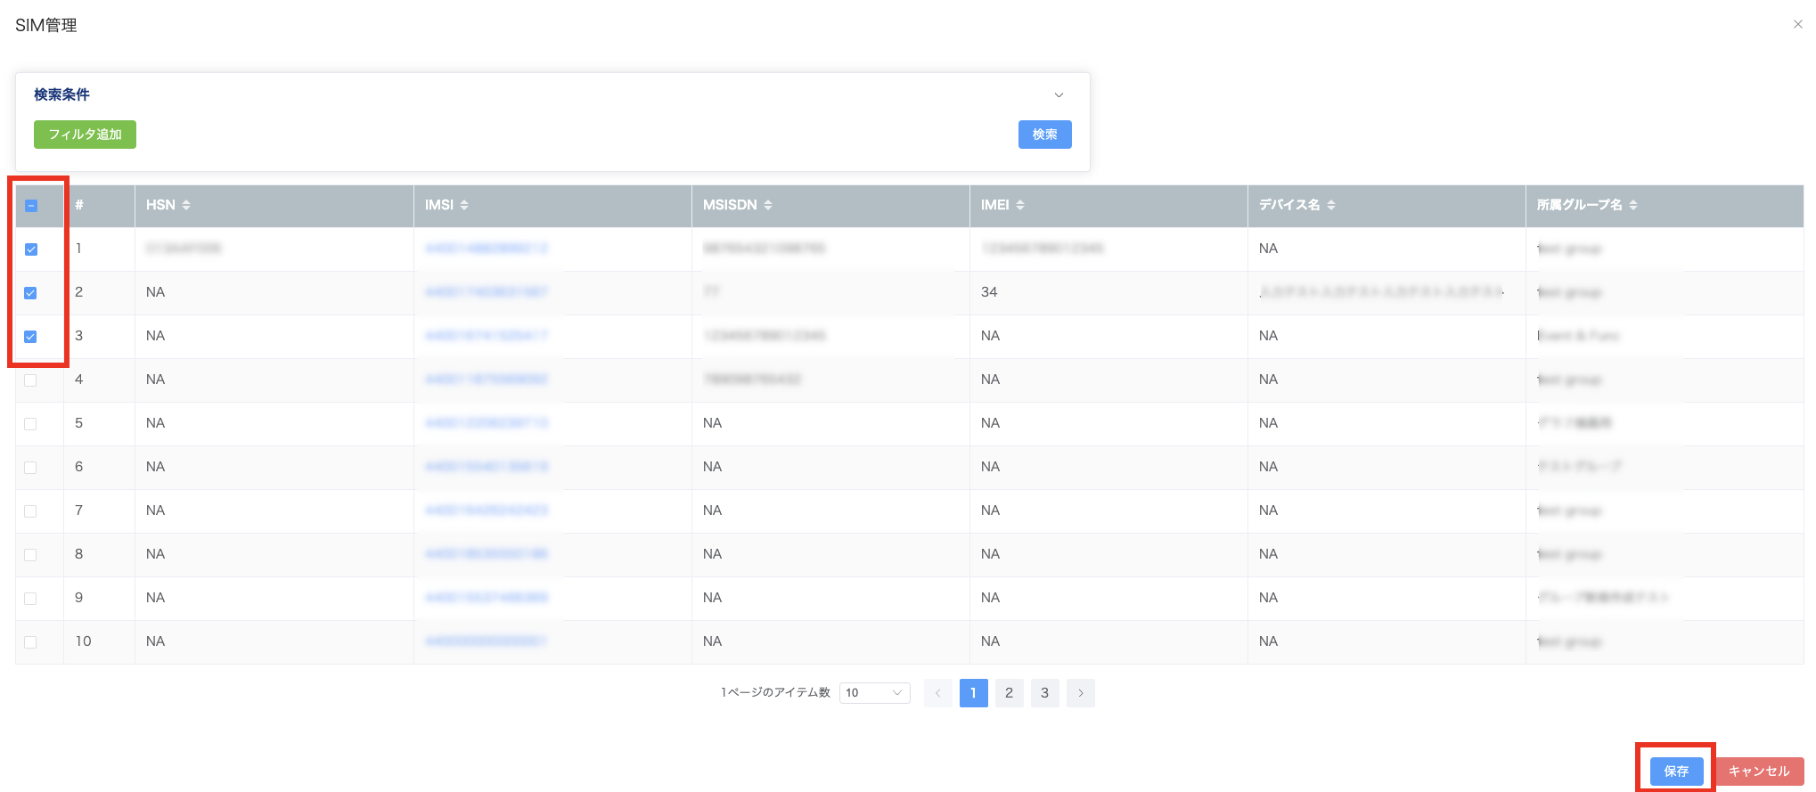Open the IMSI link in row 1
1816x792 pixels.
[487, 249]
